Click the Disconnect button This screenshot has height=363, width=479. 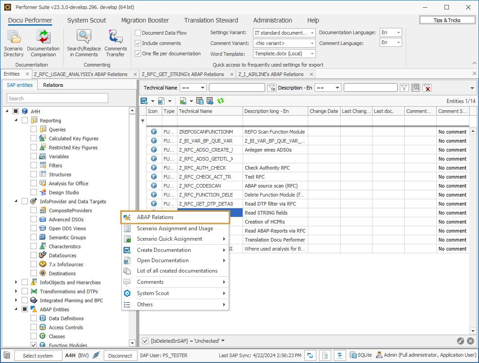coord(120,355)
